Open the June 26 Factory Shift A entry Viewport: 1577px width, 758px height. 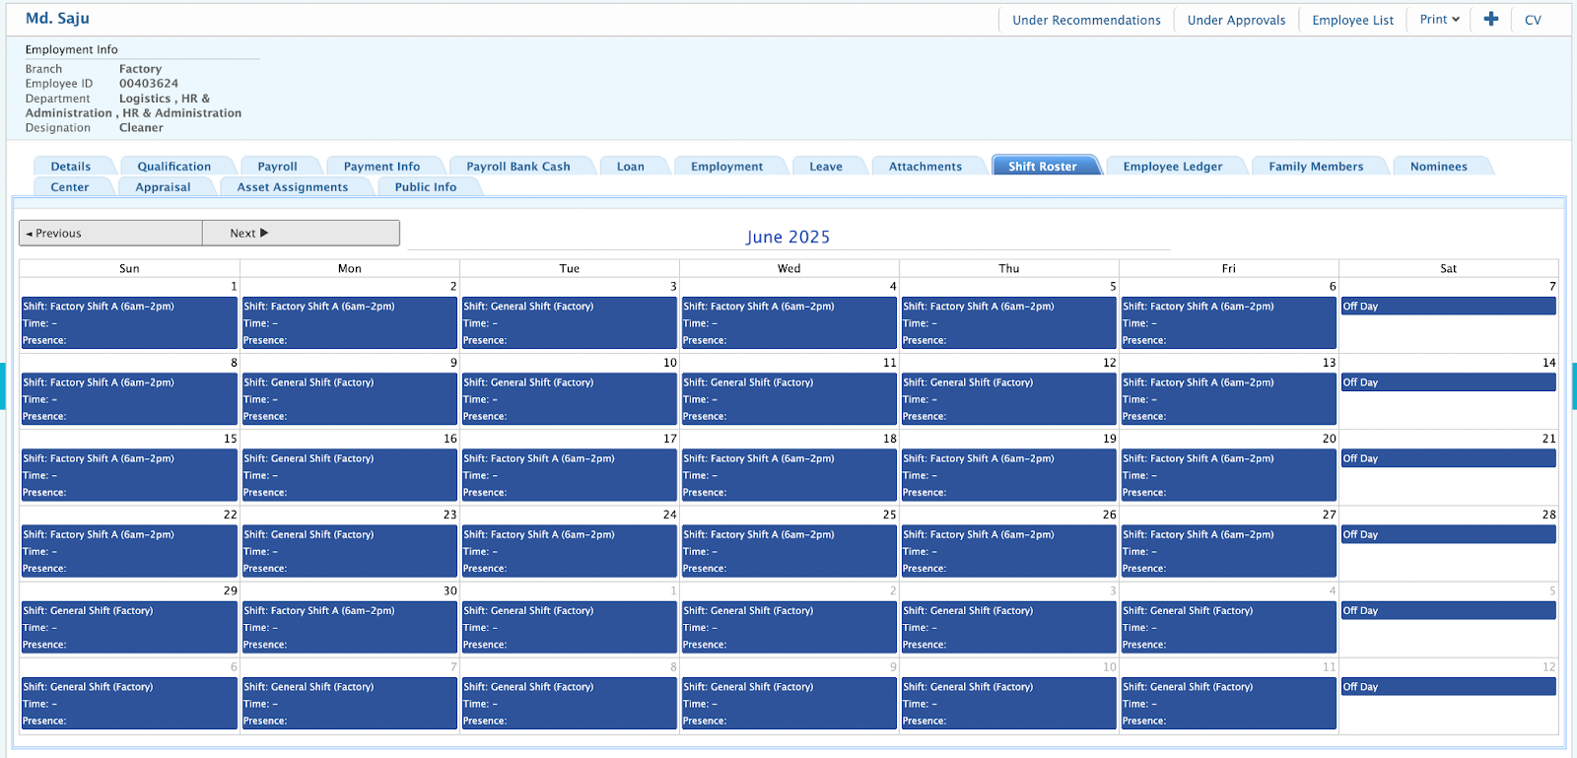1008,550
